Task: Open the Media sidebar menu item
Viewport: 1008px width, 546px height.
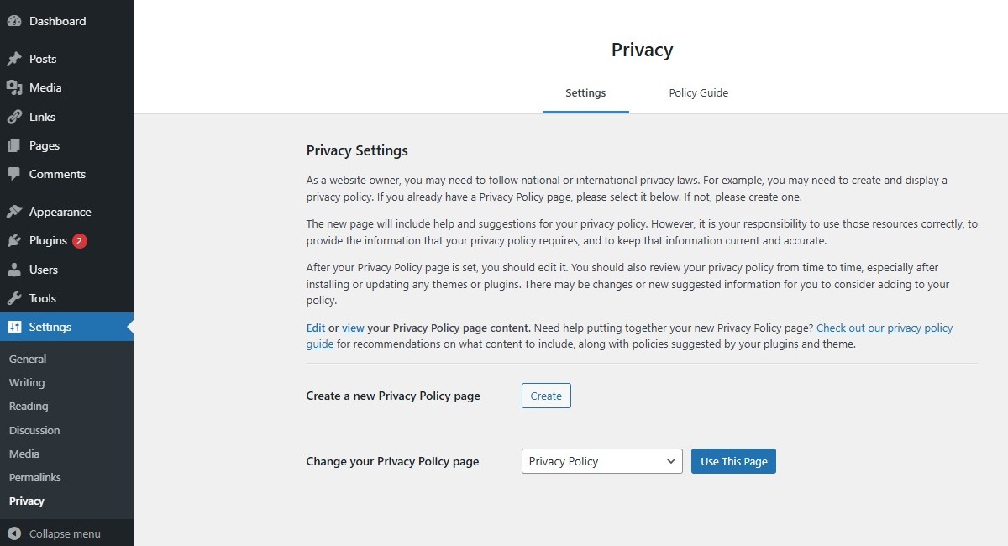Action: 66,87
